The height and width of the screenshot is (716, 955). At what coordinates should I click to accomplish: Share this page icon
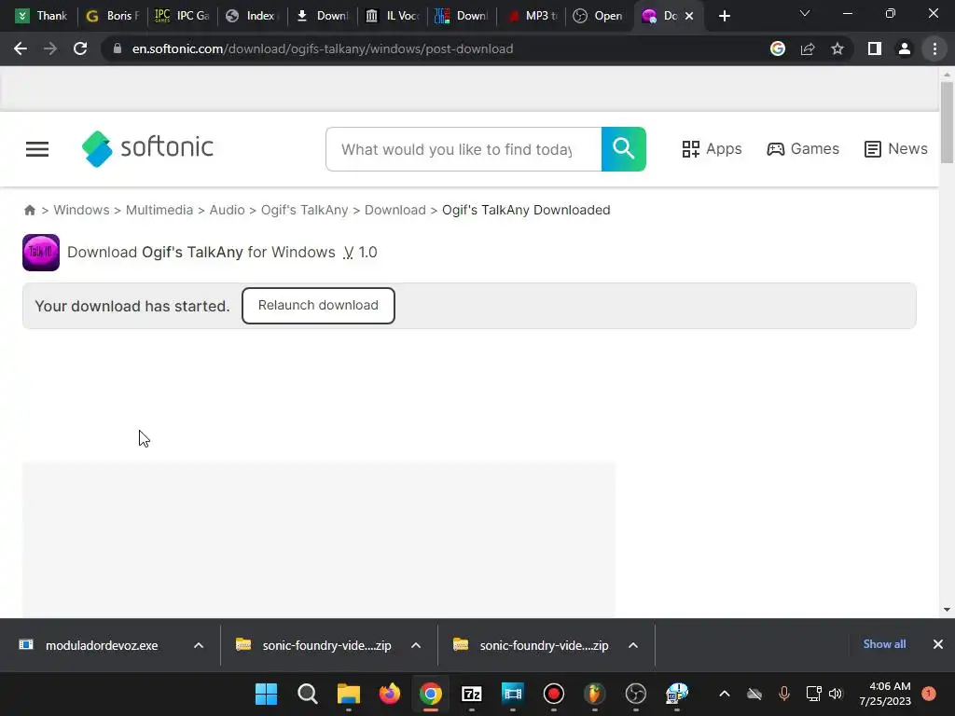point(808,48)
